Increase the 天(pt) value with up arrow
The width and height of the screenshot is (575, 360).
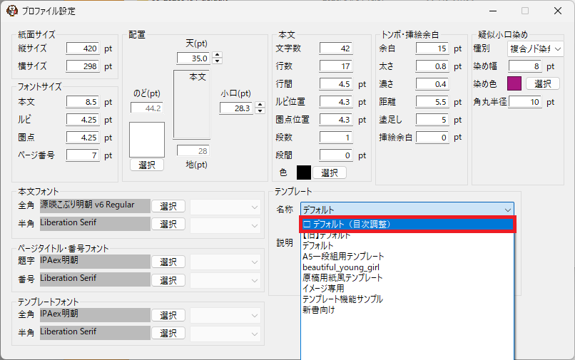pos(218,55)
